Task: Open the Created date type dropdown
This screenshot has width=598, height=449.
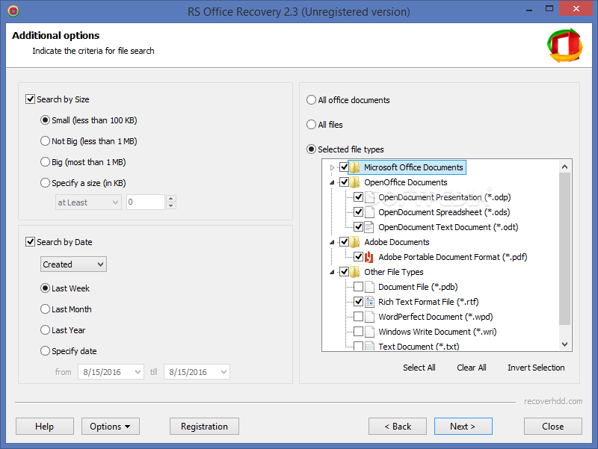Action: (73, 264)
